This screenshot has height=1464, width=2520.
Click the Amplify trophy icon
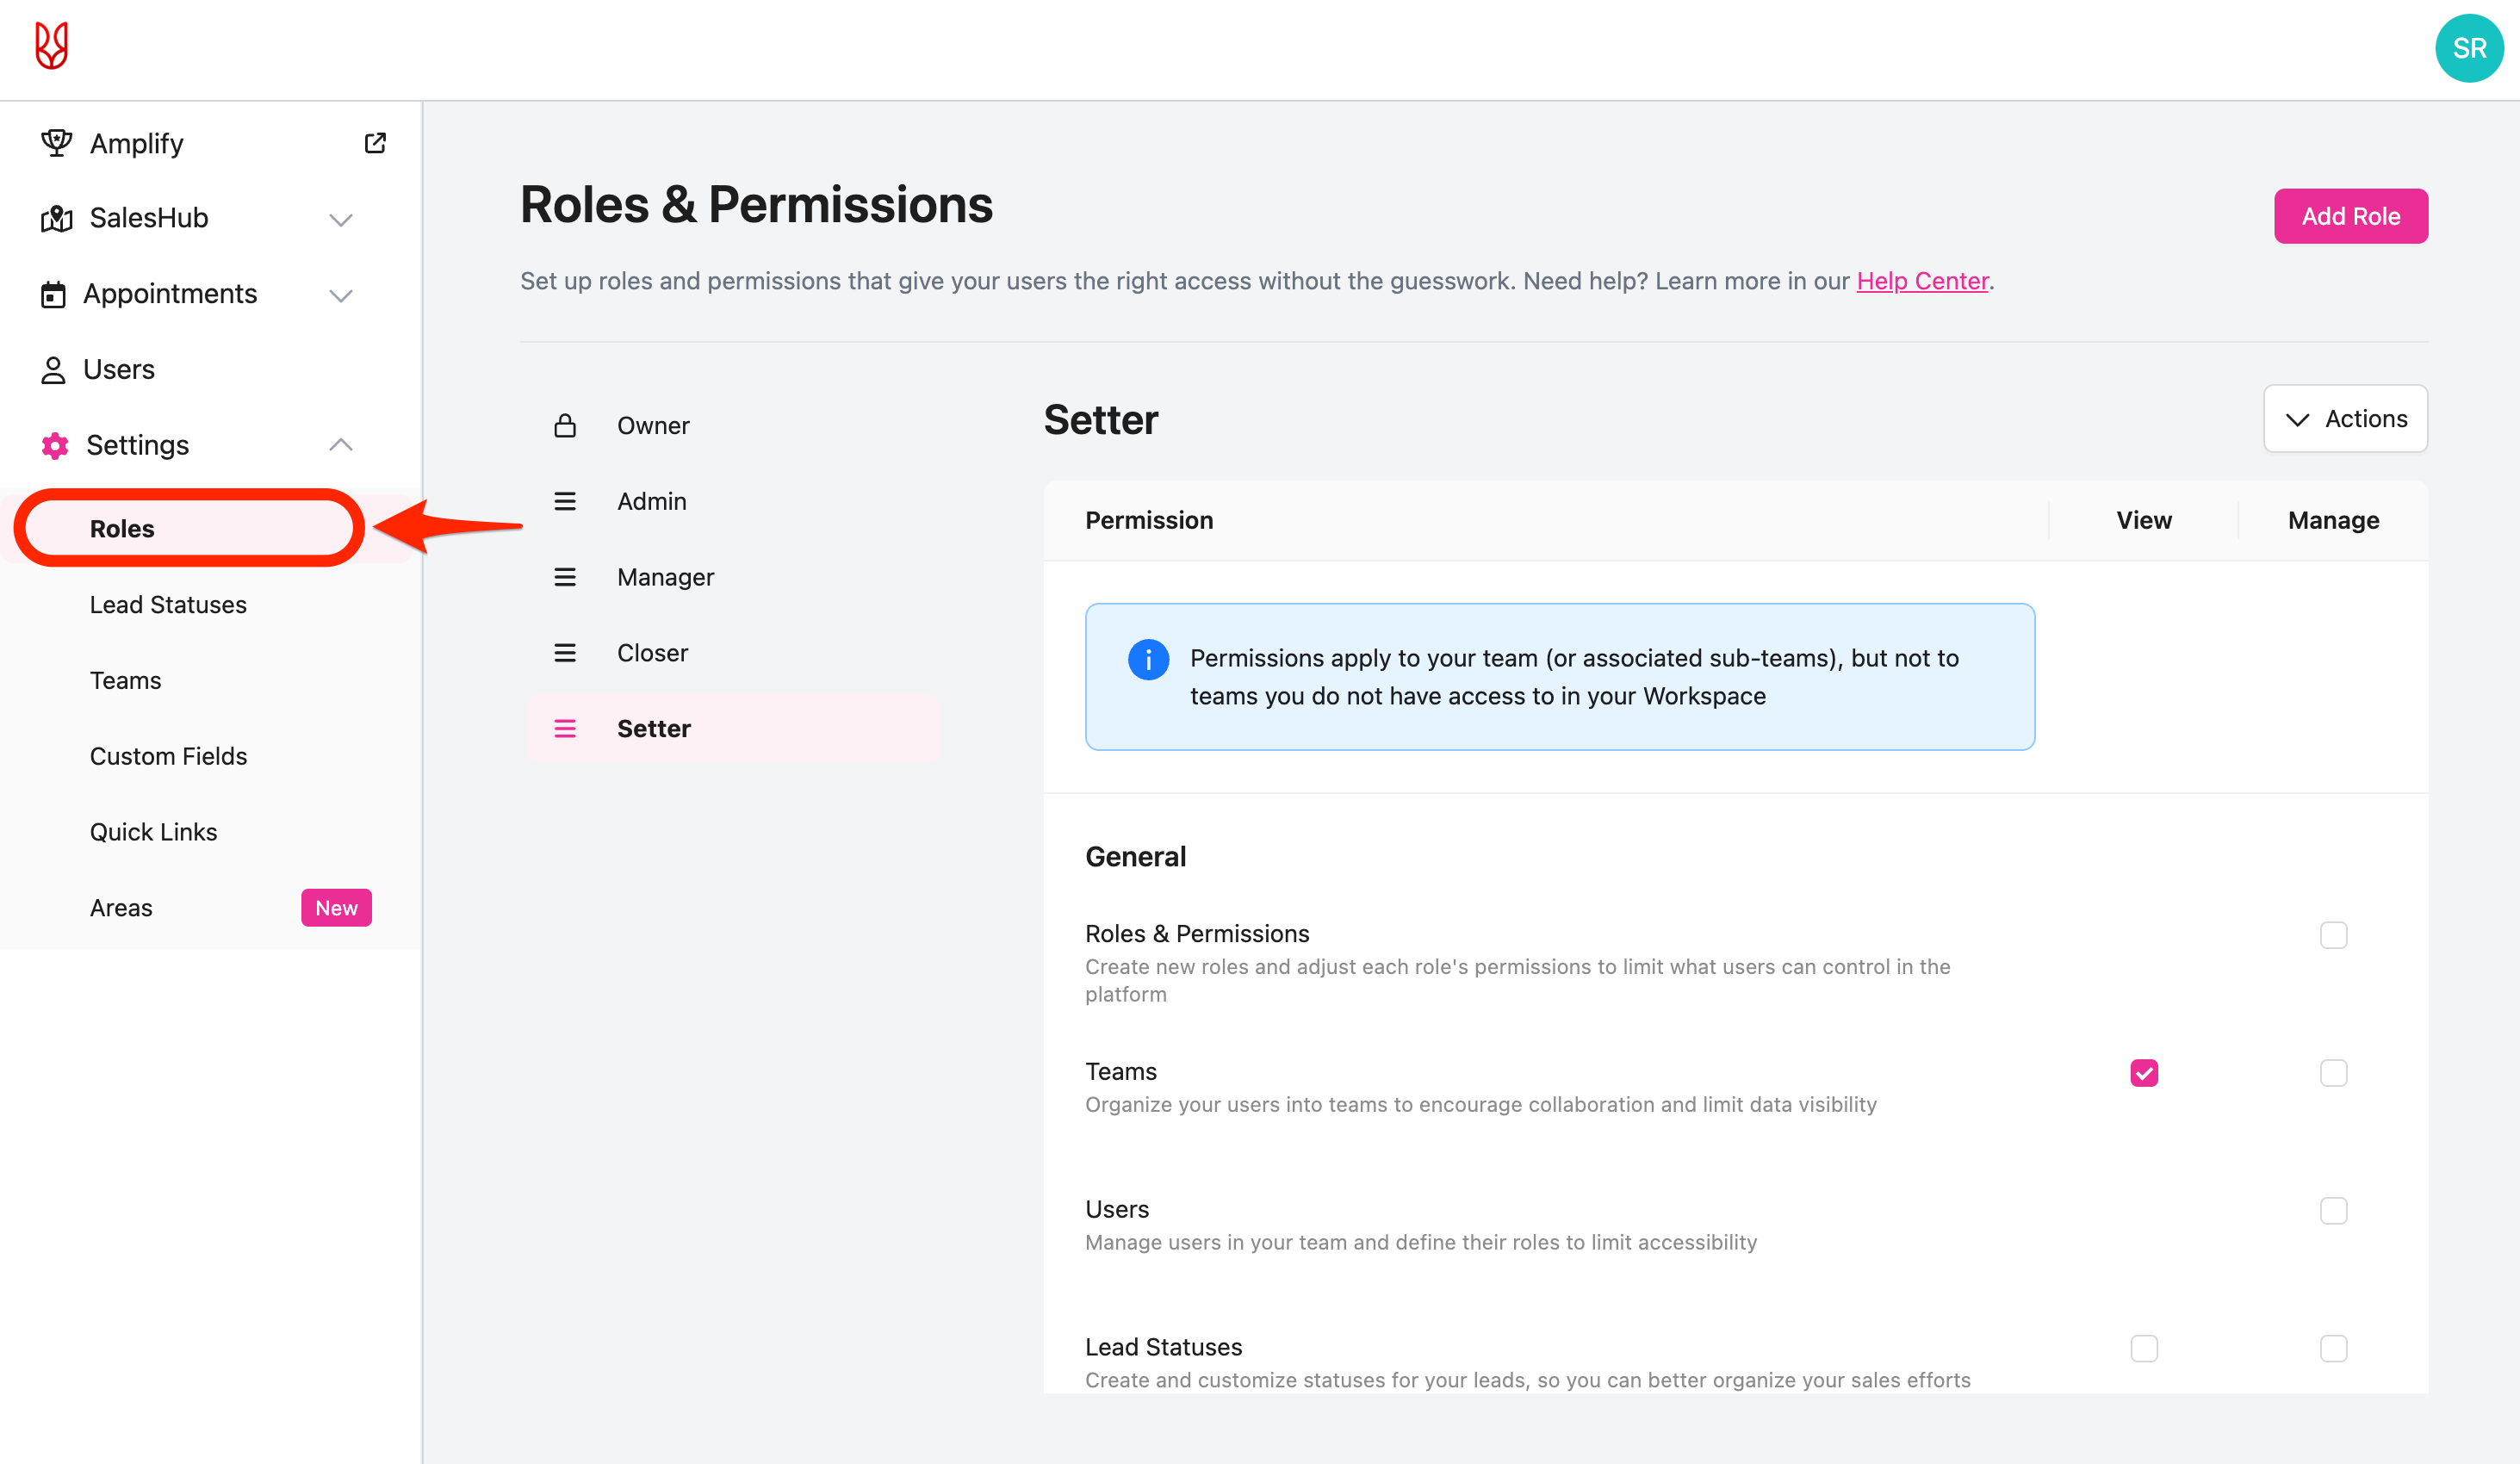pos(56,143)
